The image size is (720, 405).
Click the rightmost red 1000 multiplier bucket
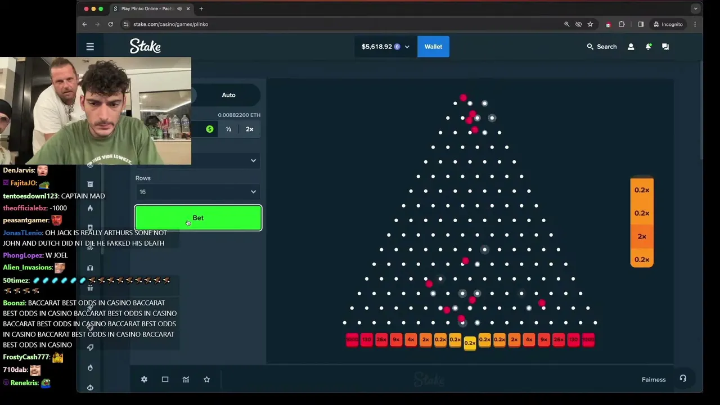pyautogui.click(x=588, y=340)
